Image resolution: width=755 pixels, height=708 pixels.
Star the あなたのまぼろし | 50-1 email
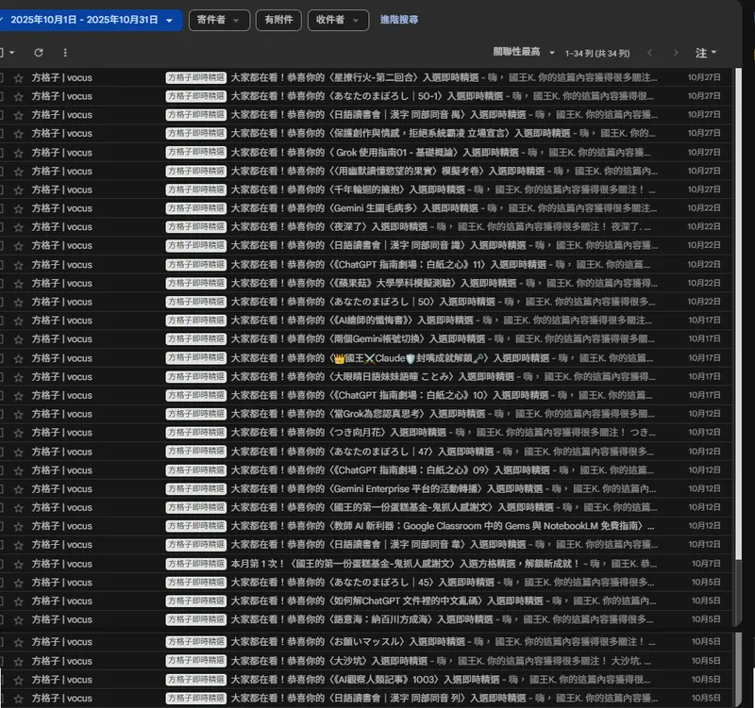[18, 97]
